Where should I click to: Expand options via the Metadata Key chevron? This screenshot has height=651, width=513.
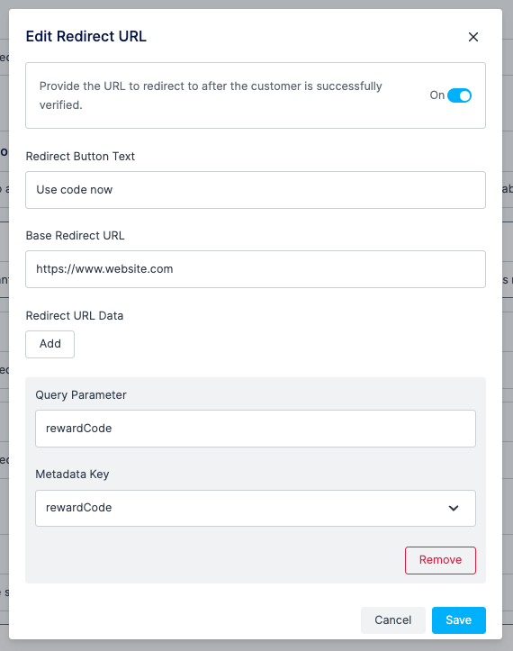pos(454,508)
